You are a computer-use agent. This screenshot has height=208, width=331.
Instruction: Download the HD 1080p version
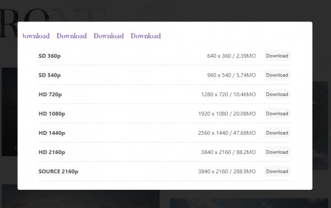click(x=277, y=114)
